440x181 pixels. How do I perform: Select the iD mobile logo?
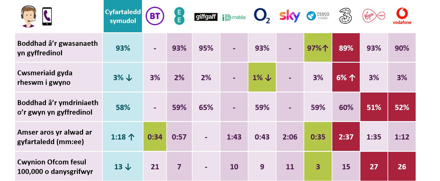click(x=234, y=18)
